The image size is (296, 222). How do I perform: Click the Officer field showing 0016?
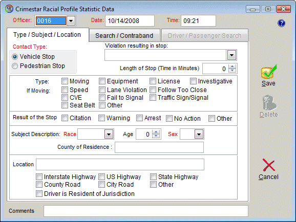tap(51, 21)
